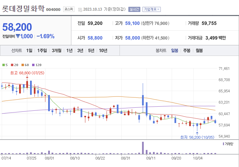Click the orange 60-day moving average swatch
This screenshot has height=167, width=239.
[23, 65]
